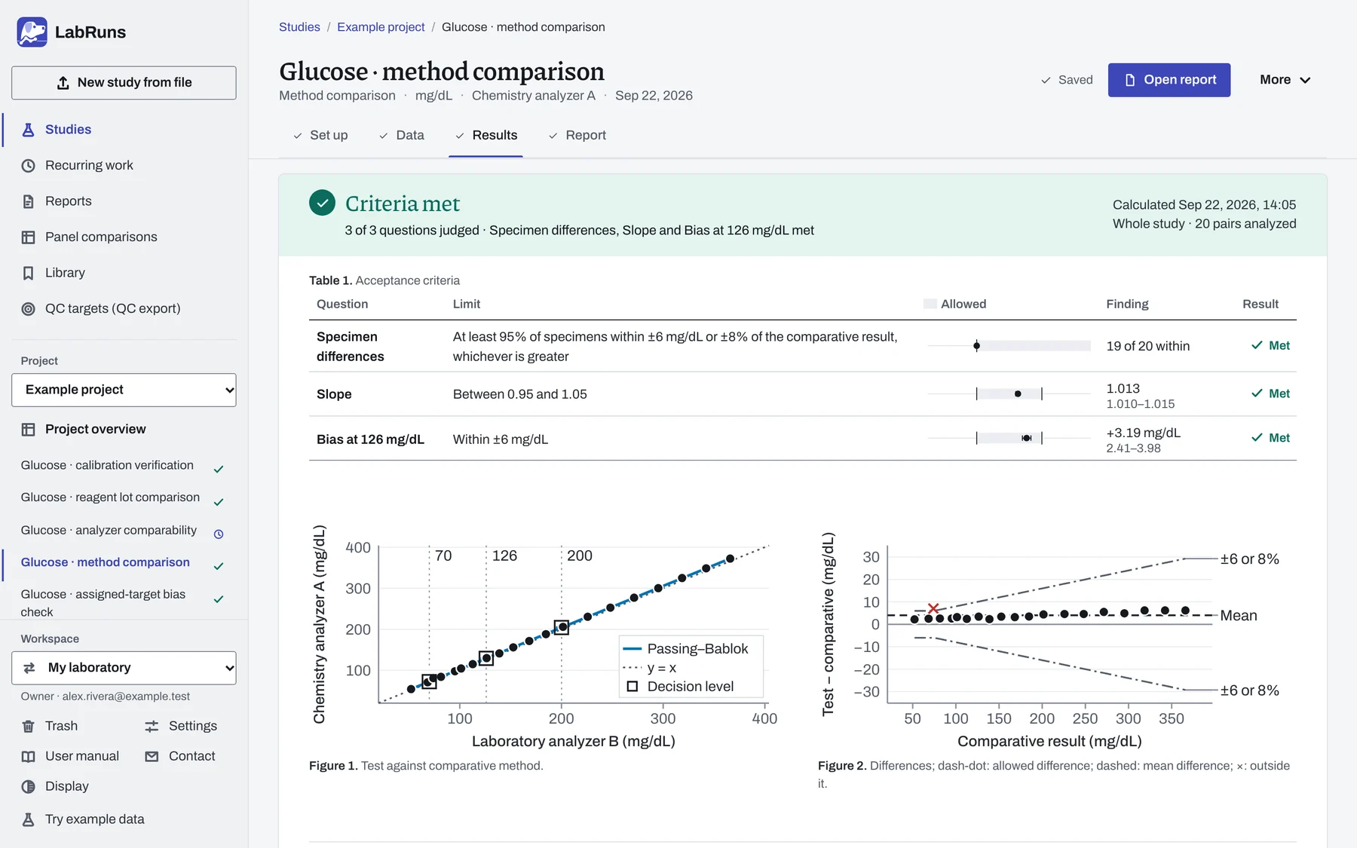Click the Met result for Slope row

coord(1270,393)
